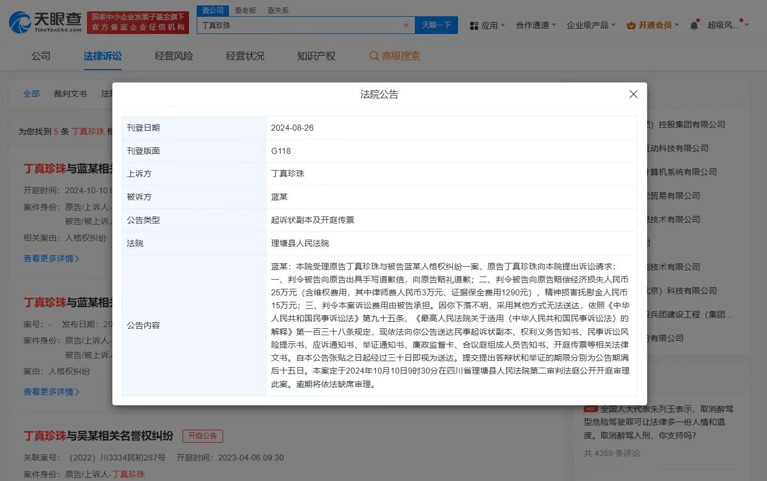Click the crown icon beside 开通会员
Viewport: 767px width, 481px height.
[x=631, y=25]
